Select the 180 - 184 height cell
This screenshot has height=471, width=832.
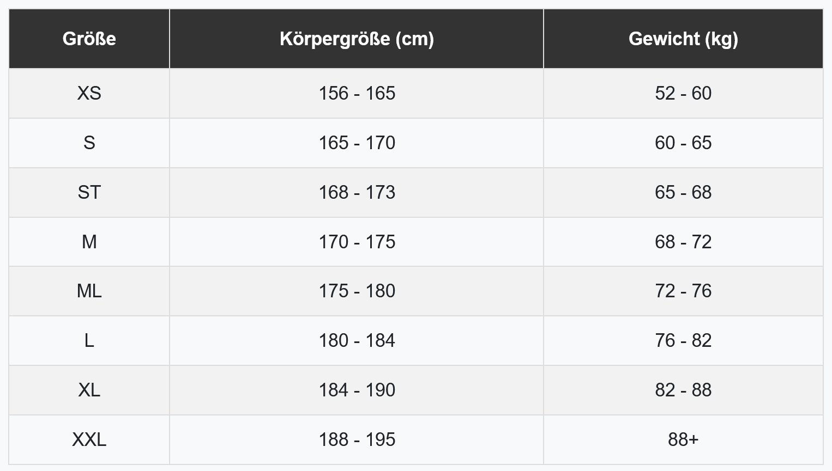point(357,340)
